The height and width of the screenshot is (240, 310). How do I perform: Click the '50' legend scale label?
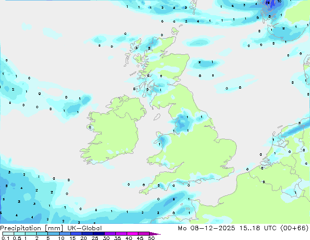tap(152, 238)
